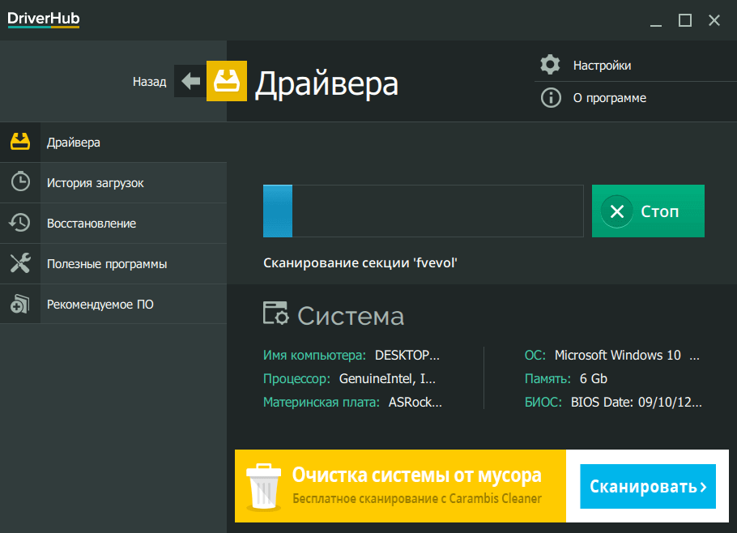Viewport: 737px width, 533px height.
Task: Stop scanning with the Стоп label
Action: (660, 211)
